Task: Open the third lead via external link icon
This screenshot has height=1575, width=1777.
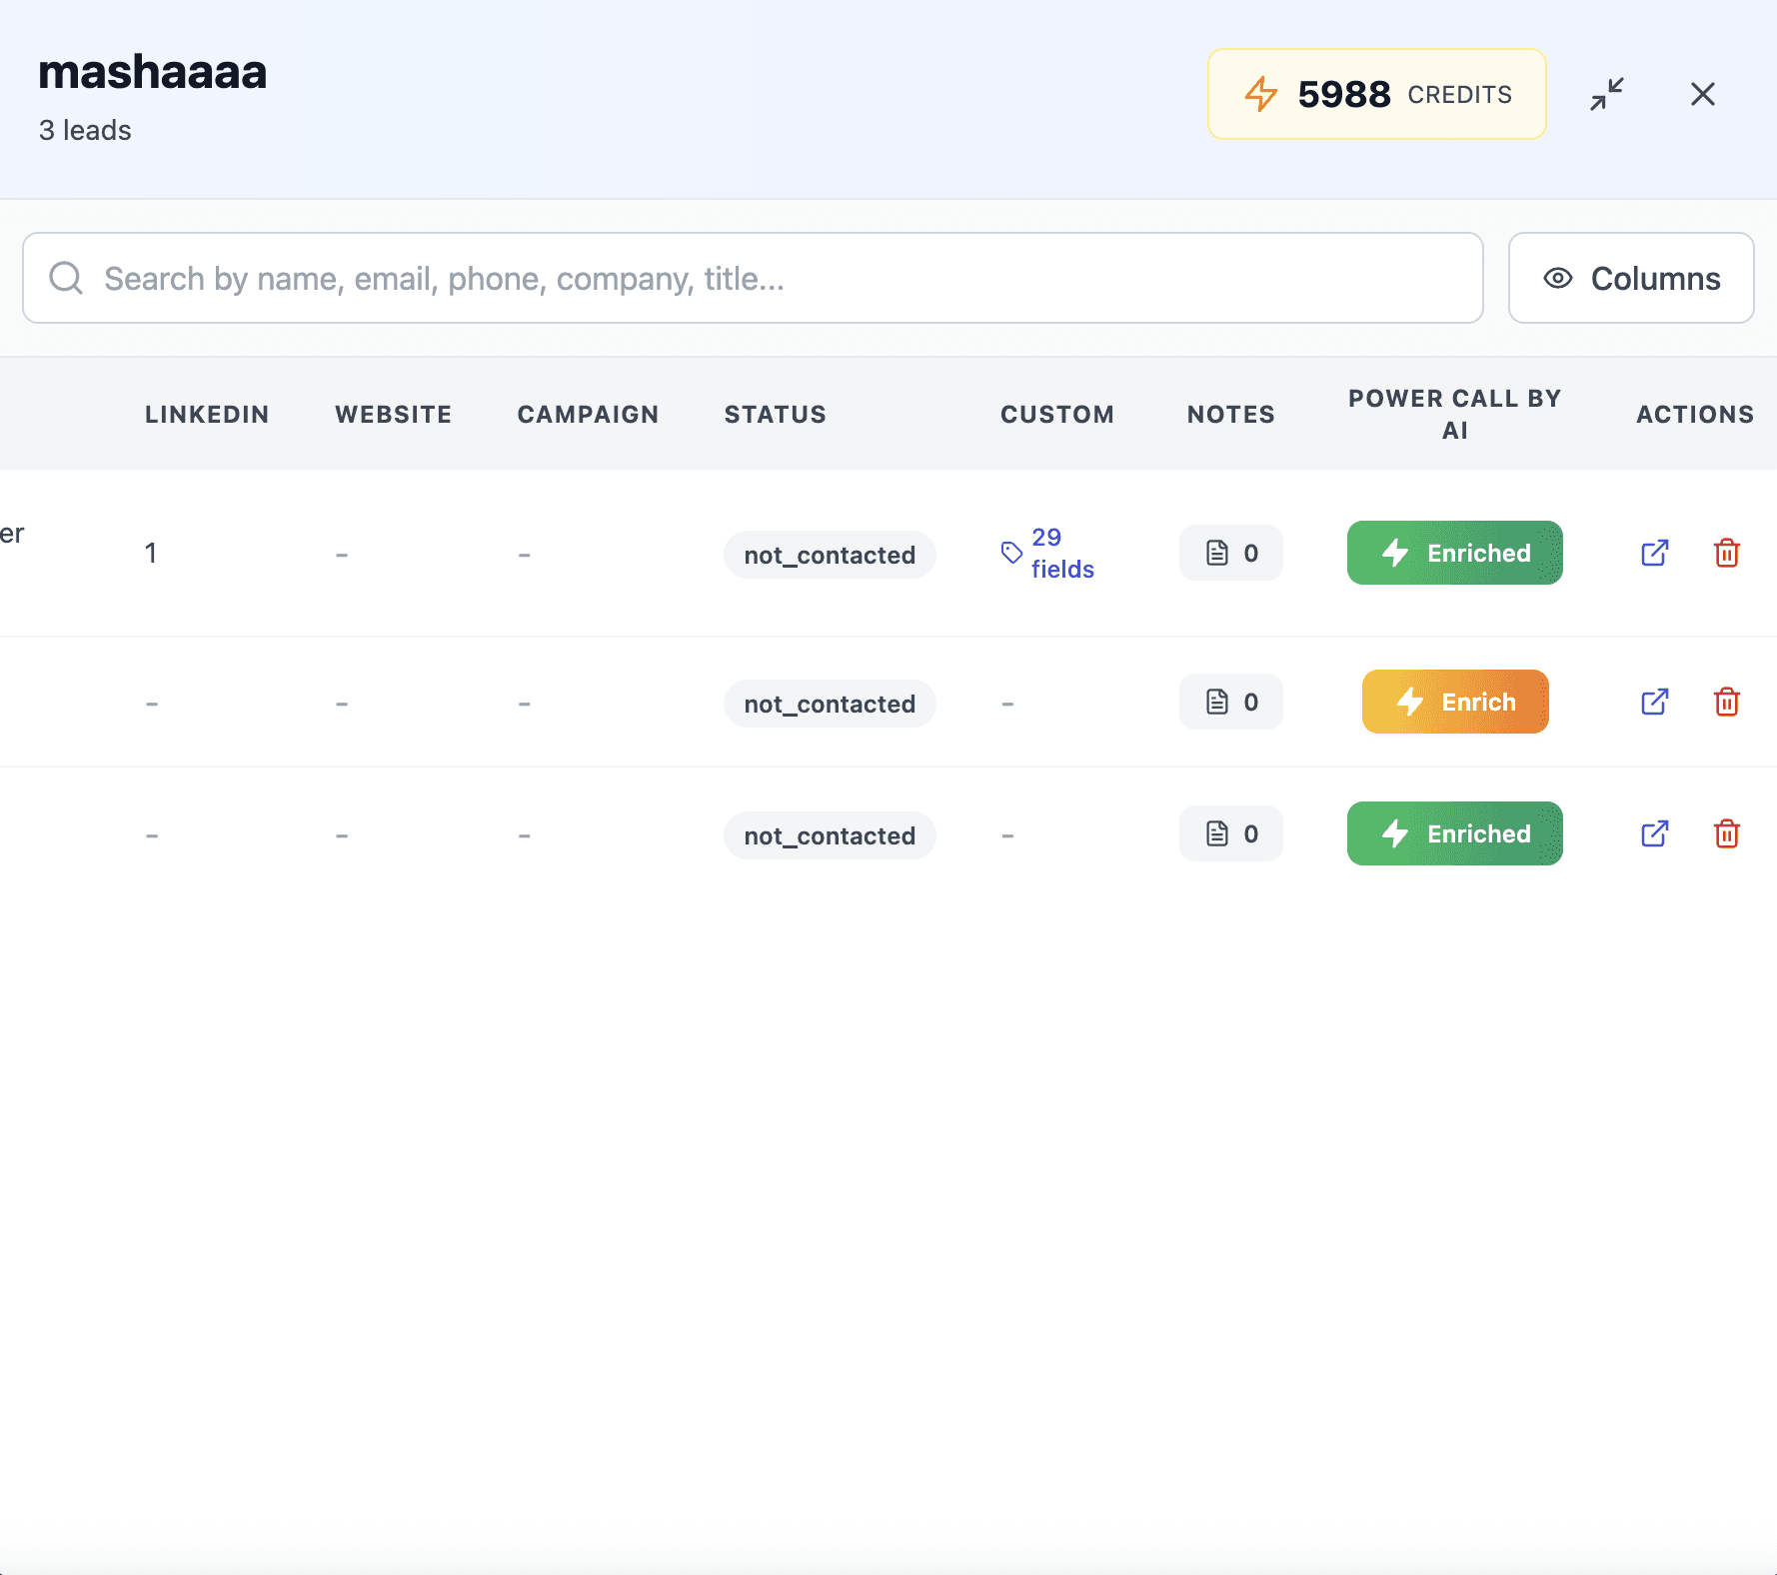Action: point(1654,833)
